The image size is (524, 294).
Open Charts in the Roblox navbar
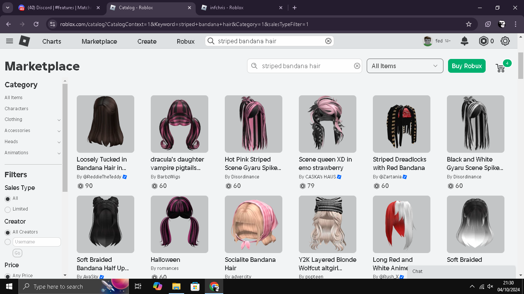pyautogui.click(x=52, y=41)
